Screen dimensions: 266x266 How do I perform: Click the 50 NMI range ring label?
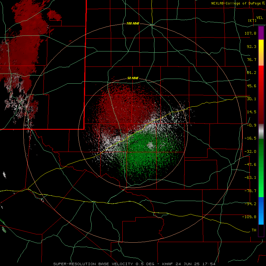pos(133,78)
